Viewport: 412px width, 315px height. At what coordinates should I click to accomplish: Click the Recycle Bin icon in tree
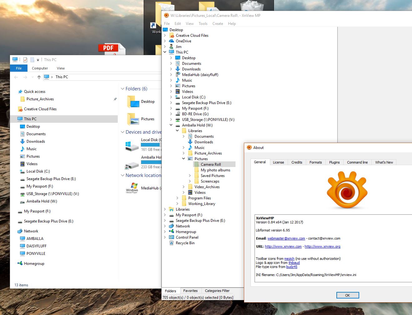click(171, 243)
